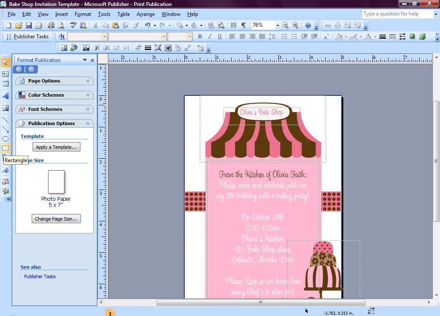The height and width of the screenshot is (316, 440).
Task: Open the Help menu
Action: point(192,14)
